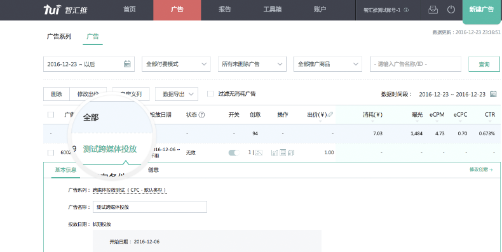The image size is (502, 252).
Task: Switch to the 创意 tab in detail panel
Action: click(153, 170)
